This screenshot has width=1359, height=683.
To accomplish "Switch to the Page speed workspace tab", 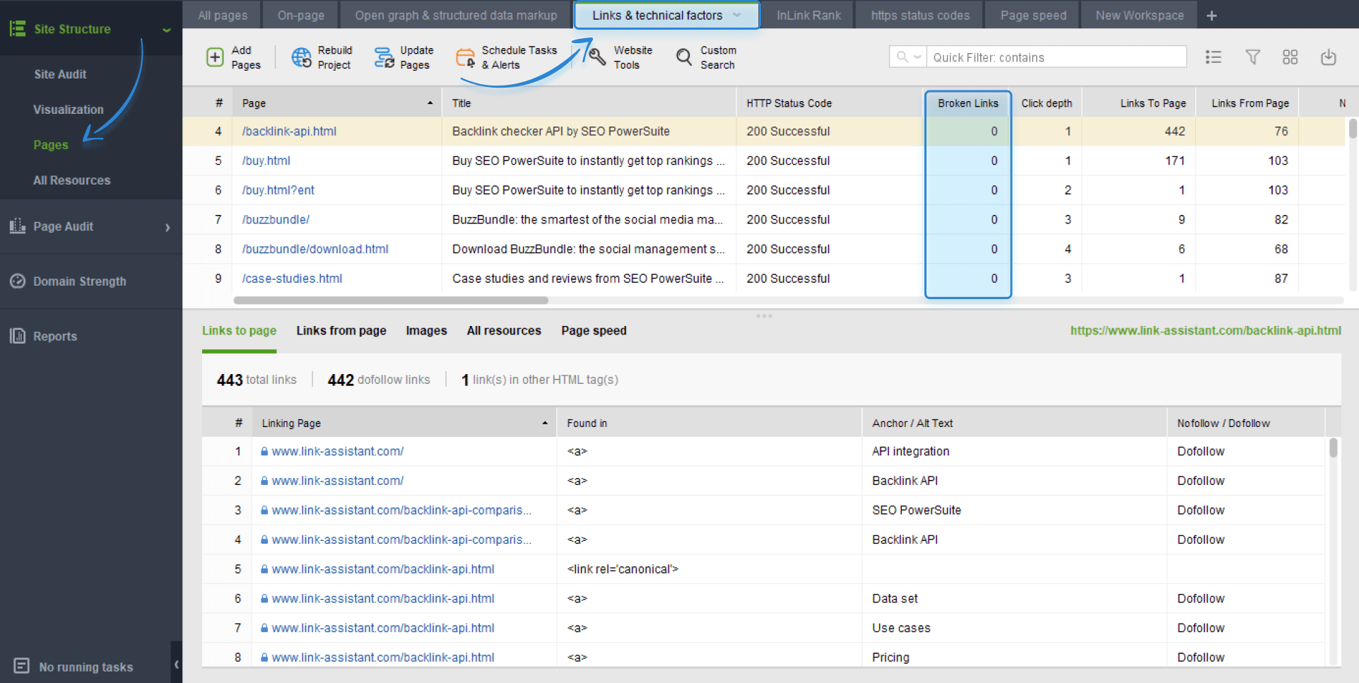I will (1033, 15).
